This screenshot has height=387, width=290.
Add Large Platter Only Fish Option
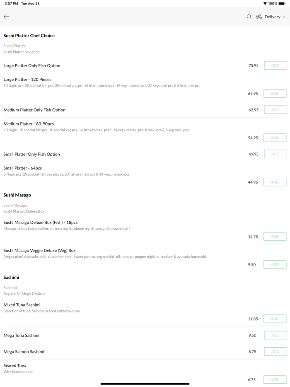275,65
